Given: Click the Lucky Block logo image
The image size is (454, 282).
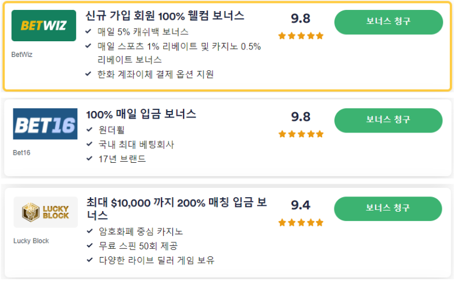Looking at the screenshot, I should click(46, 212).
